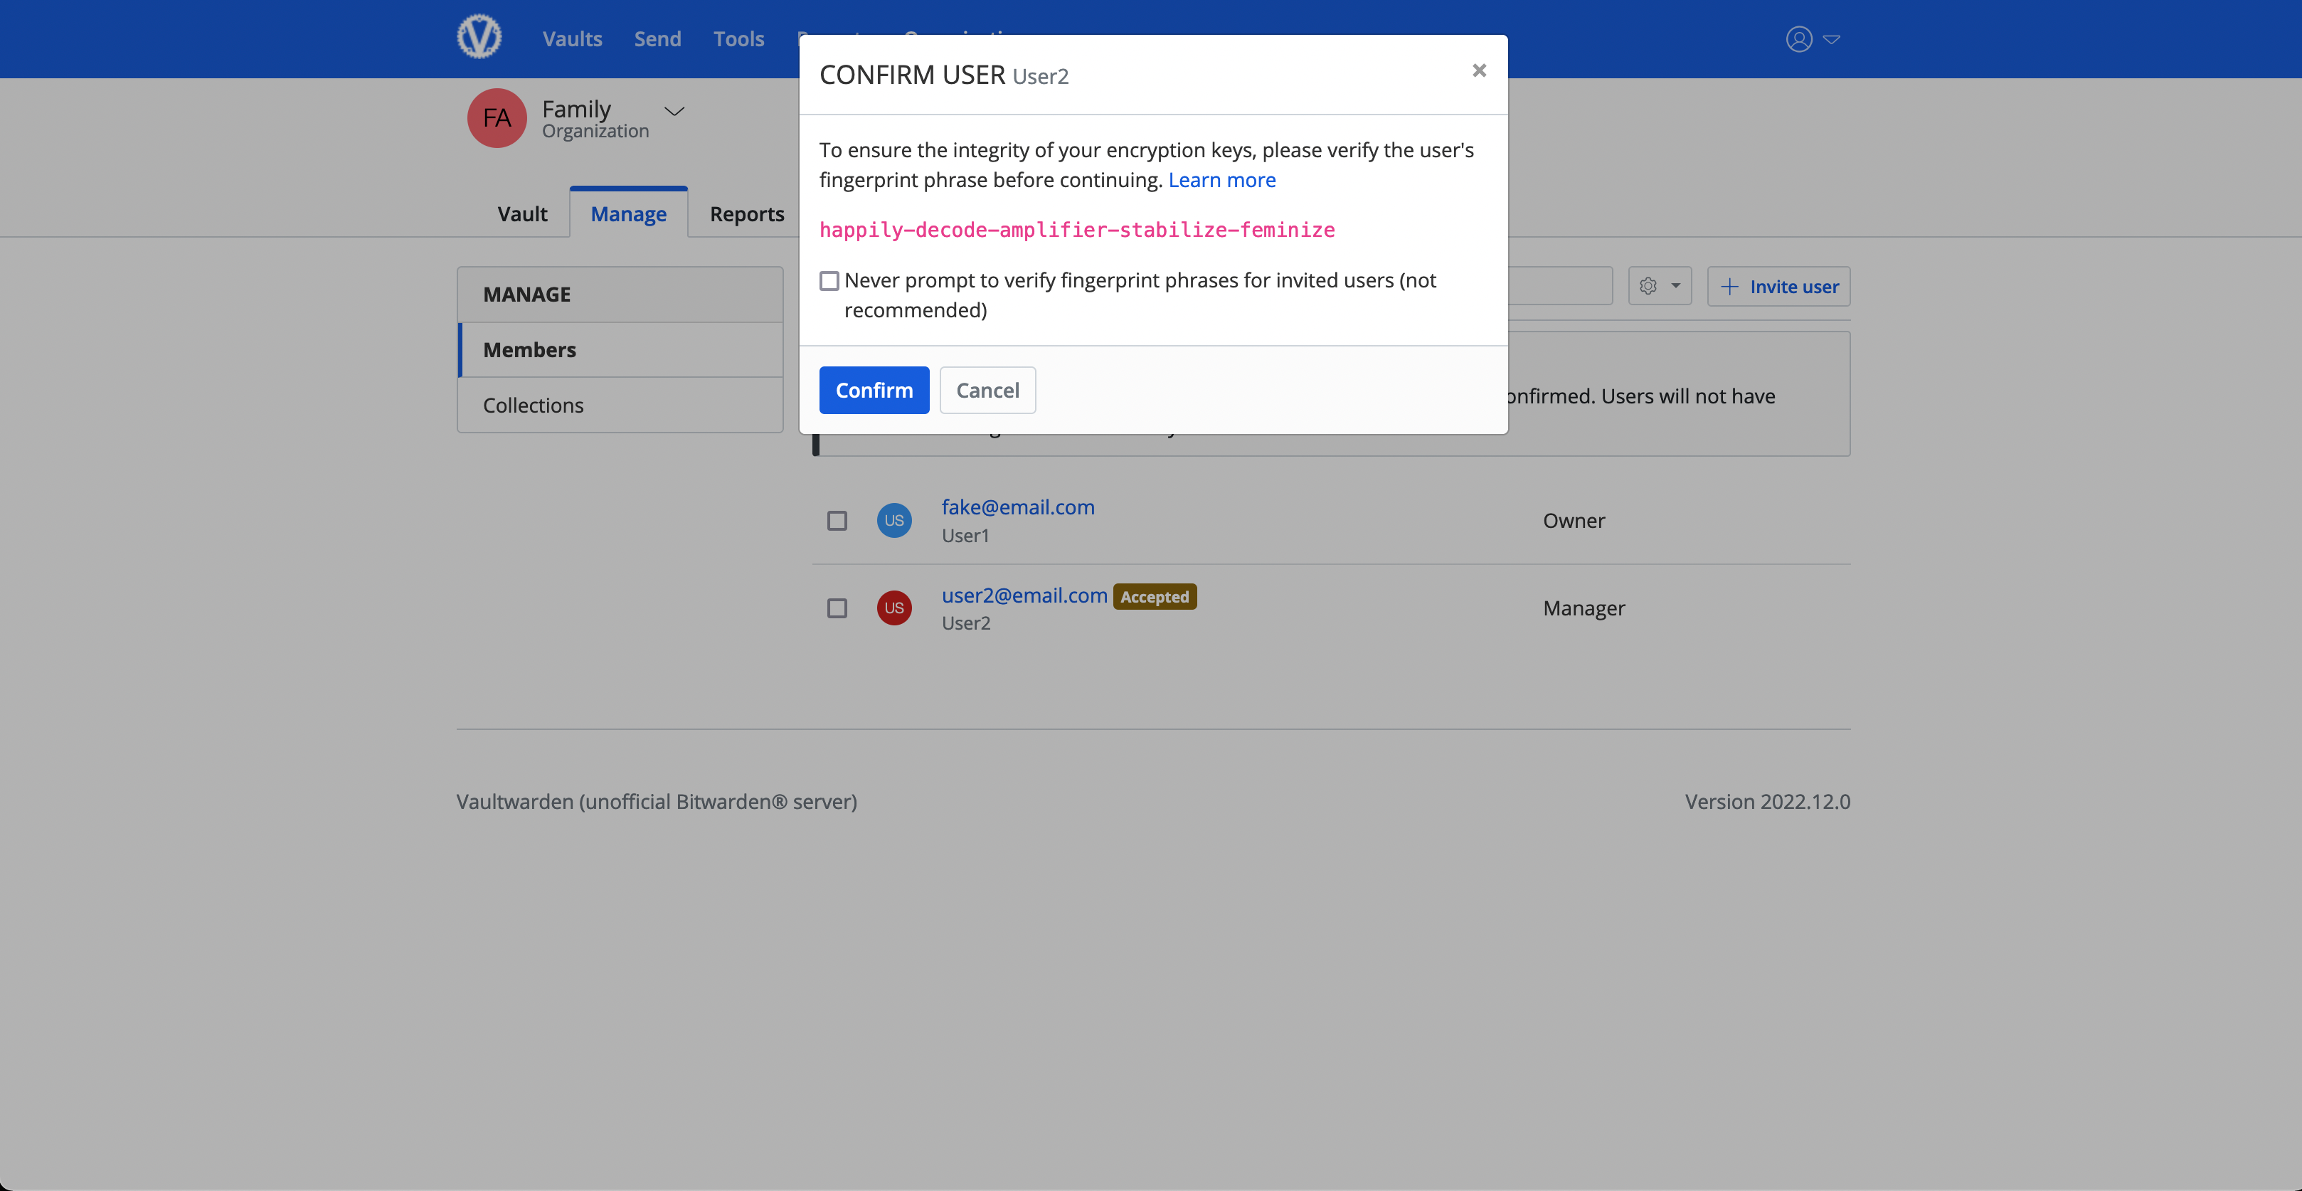Click the plus icon on Invite user
This screenshot has height=1191, width=2302.
pos(1730,287)
